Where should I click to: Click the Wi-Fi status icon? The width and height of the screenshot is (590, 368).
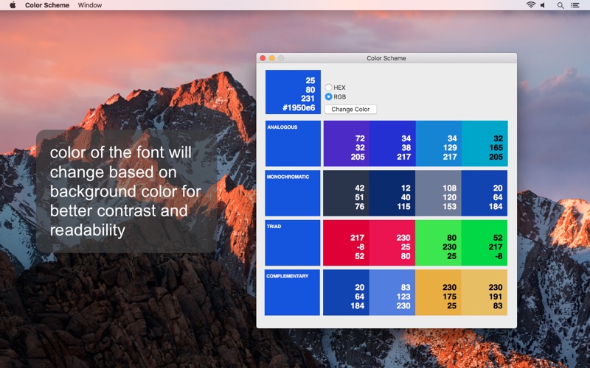pos(530,5)
